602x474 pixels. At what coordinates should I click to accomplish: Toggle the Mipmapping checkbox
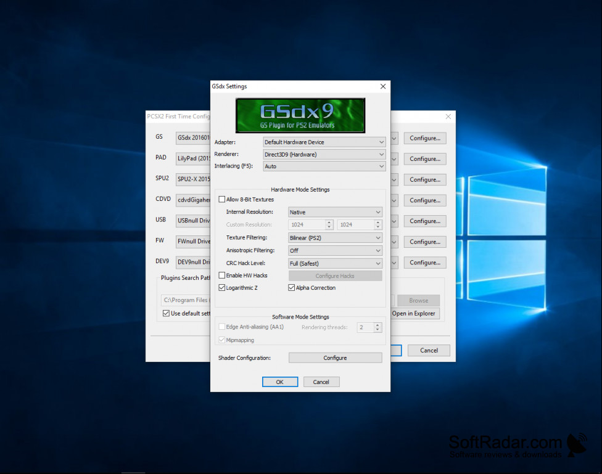[x=222, y=340]
